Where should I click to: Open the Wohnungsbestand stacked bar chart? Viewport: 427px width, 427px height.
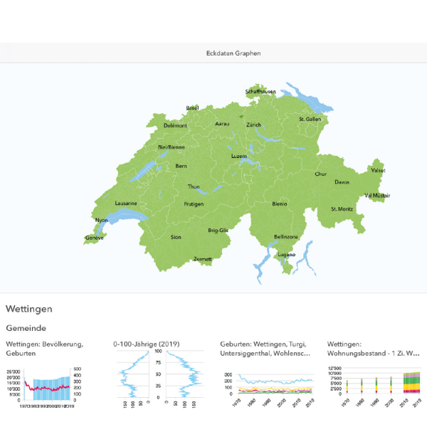374,382
